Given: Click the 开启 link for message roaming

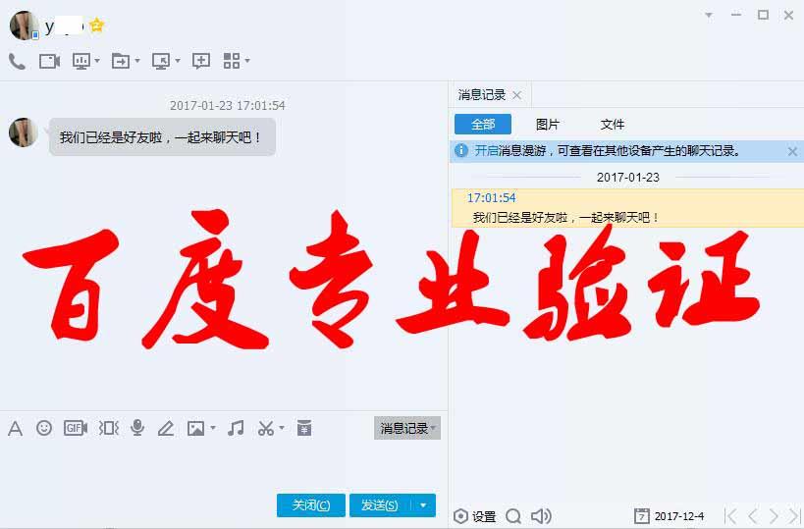Looking at the screenshot, I should (x=486, y=151).
